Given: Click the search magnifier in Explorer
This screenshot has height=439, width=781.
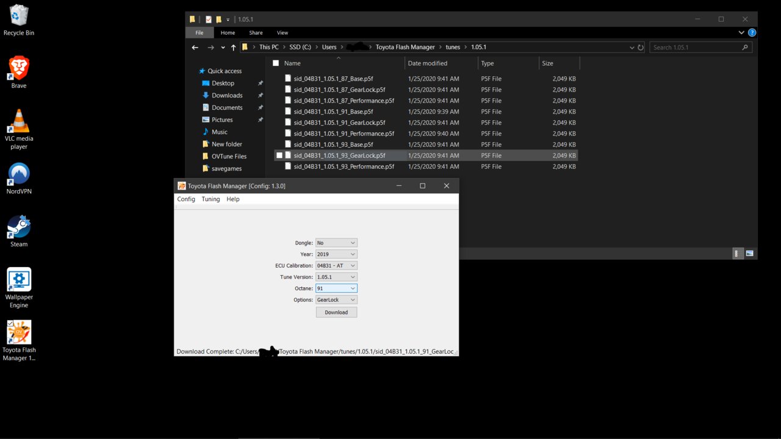Looking at the screenshot, I should click(745, 47).
